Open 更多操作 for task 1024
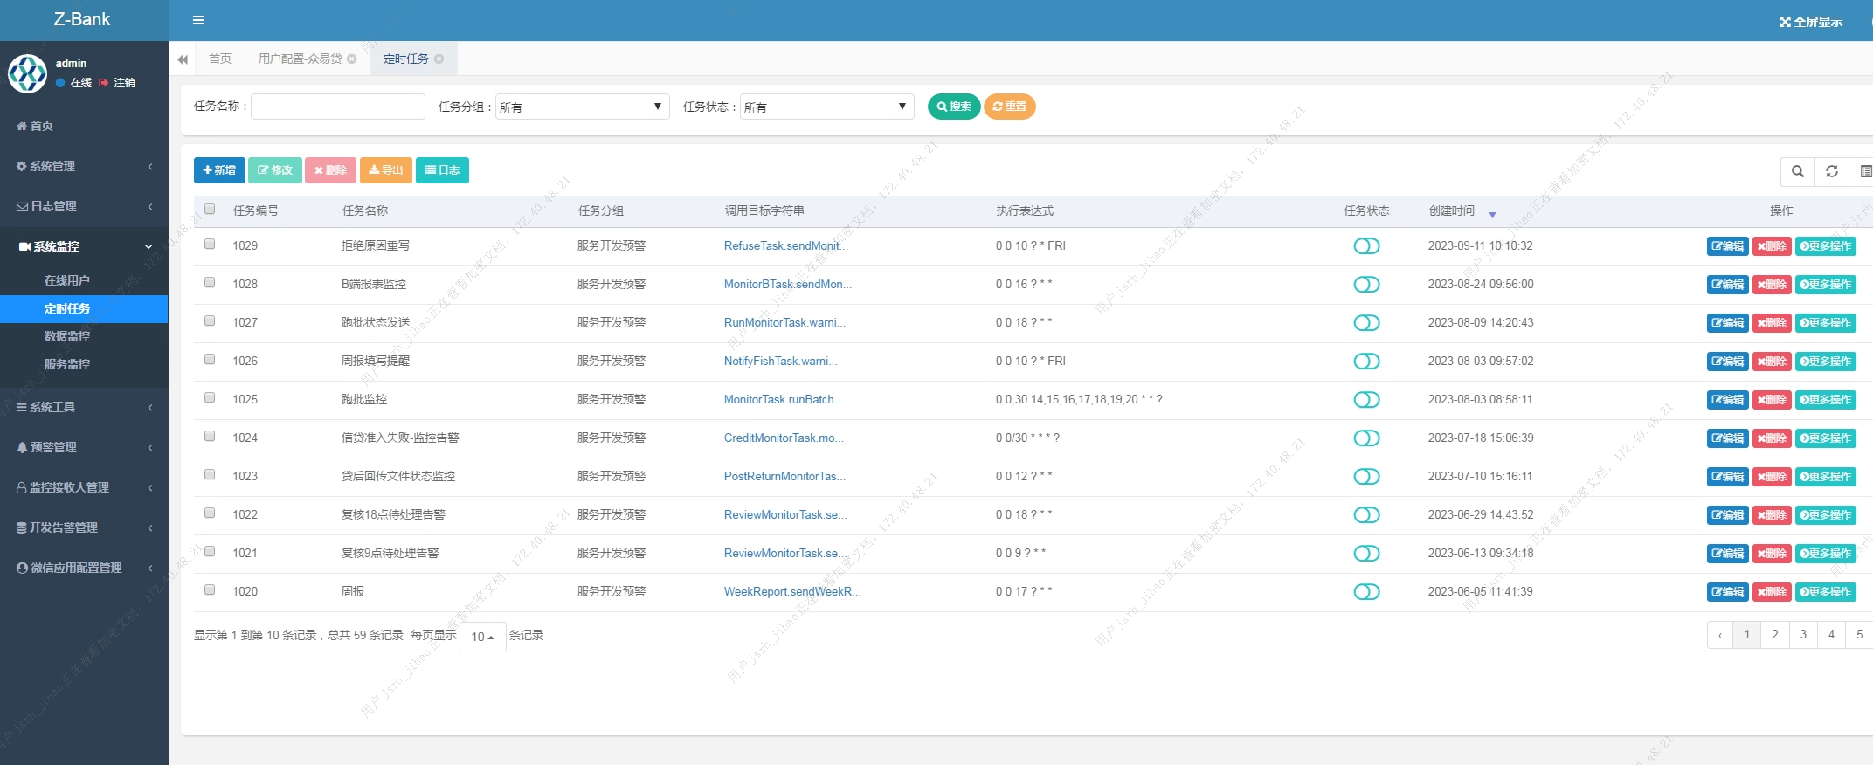Image resolution: width=1873 pixels, height=765 pixels. (1826, 438)
